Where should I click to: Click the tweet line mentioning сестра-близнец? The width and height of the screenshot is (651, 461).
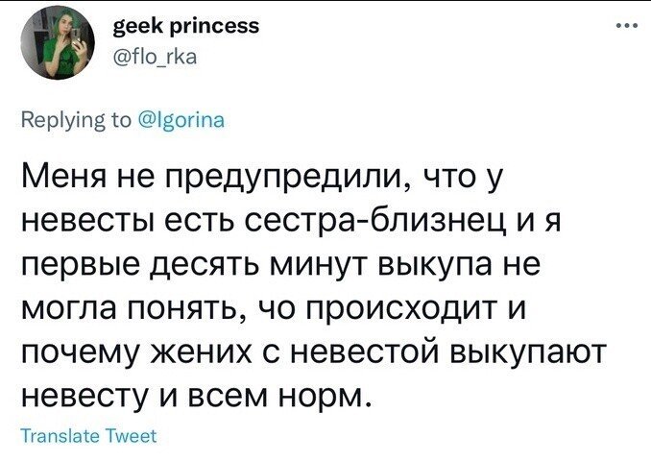pos(291,221)
